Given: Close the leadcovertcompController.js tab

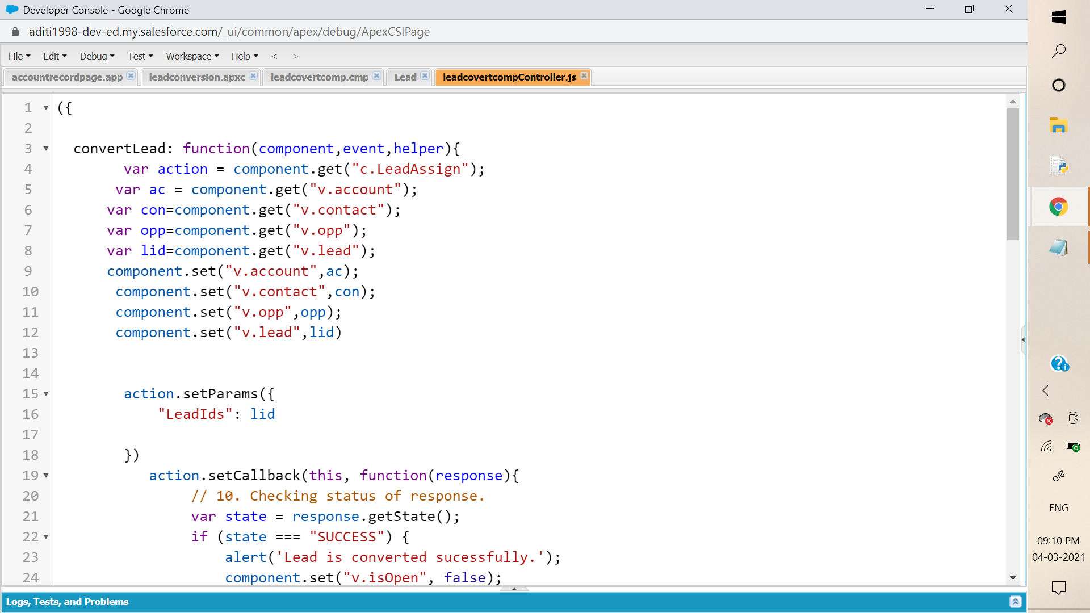Looking at the screenshot, I should [x=584, y=75].
